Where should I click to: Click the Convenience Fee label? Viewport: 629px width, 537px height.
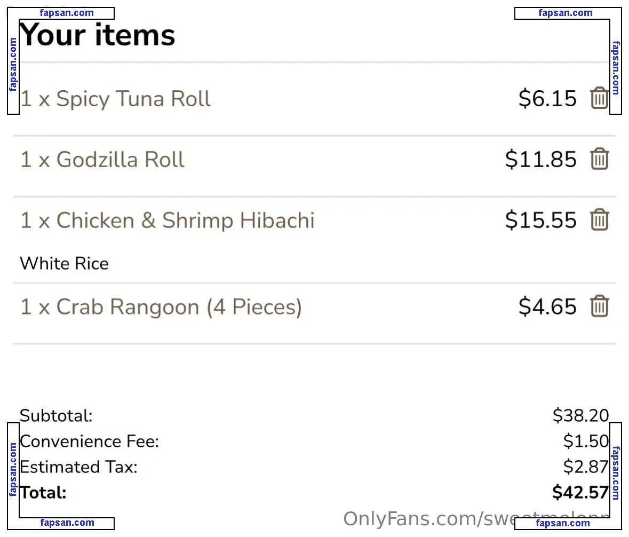pyautogui.click(x=90, y=441)
